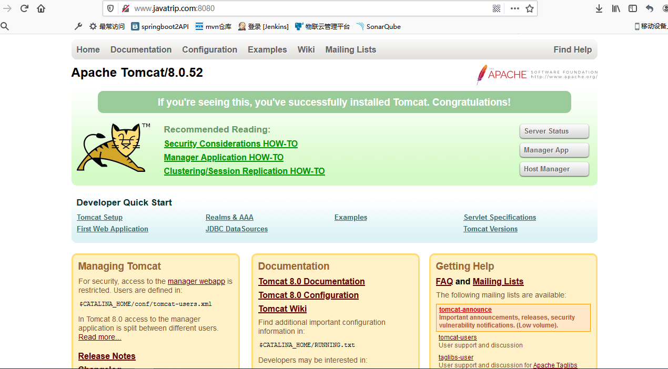Open Clustering/Session Replication HOW-TO link
The width and height of the screenshot is (668, 369).
(x=244, y=171)
